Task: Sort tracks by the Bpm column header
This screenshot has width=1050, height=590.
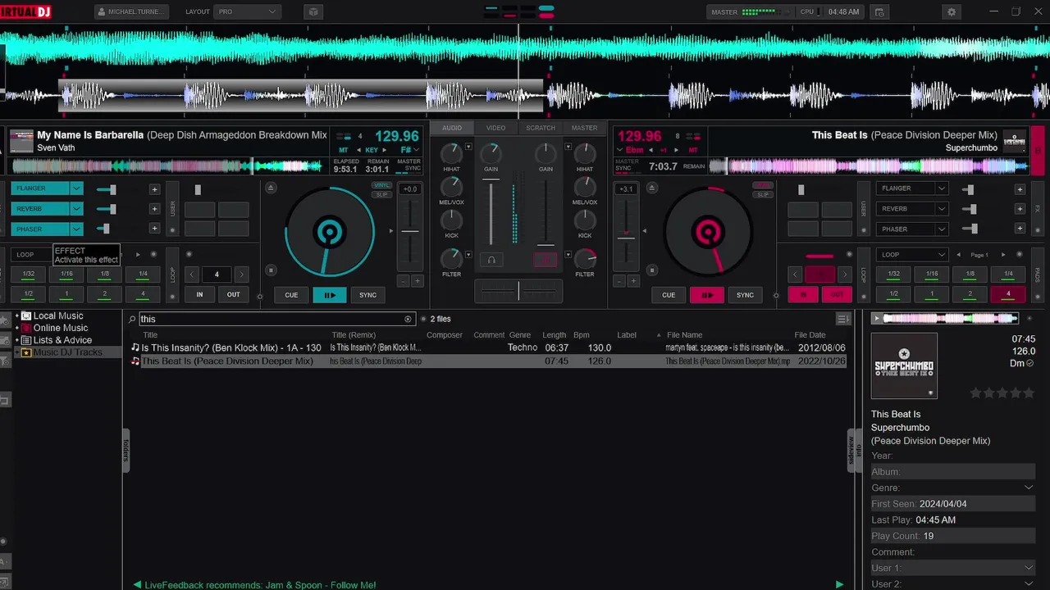Action: [x=582, y=335]
